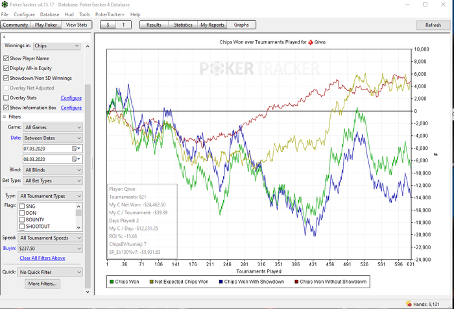Click the sidebar vertical scrollbar up arrow
454x309 pixels.
(88, 46)
